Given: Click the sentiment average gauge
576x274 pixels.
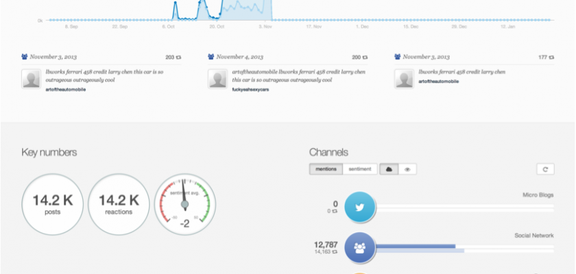Looking at the screenshot, I should 184,203.
